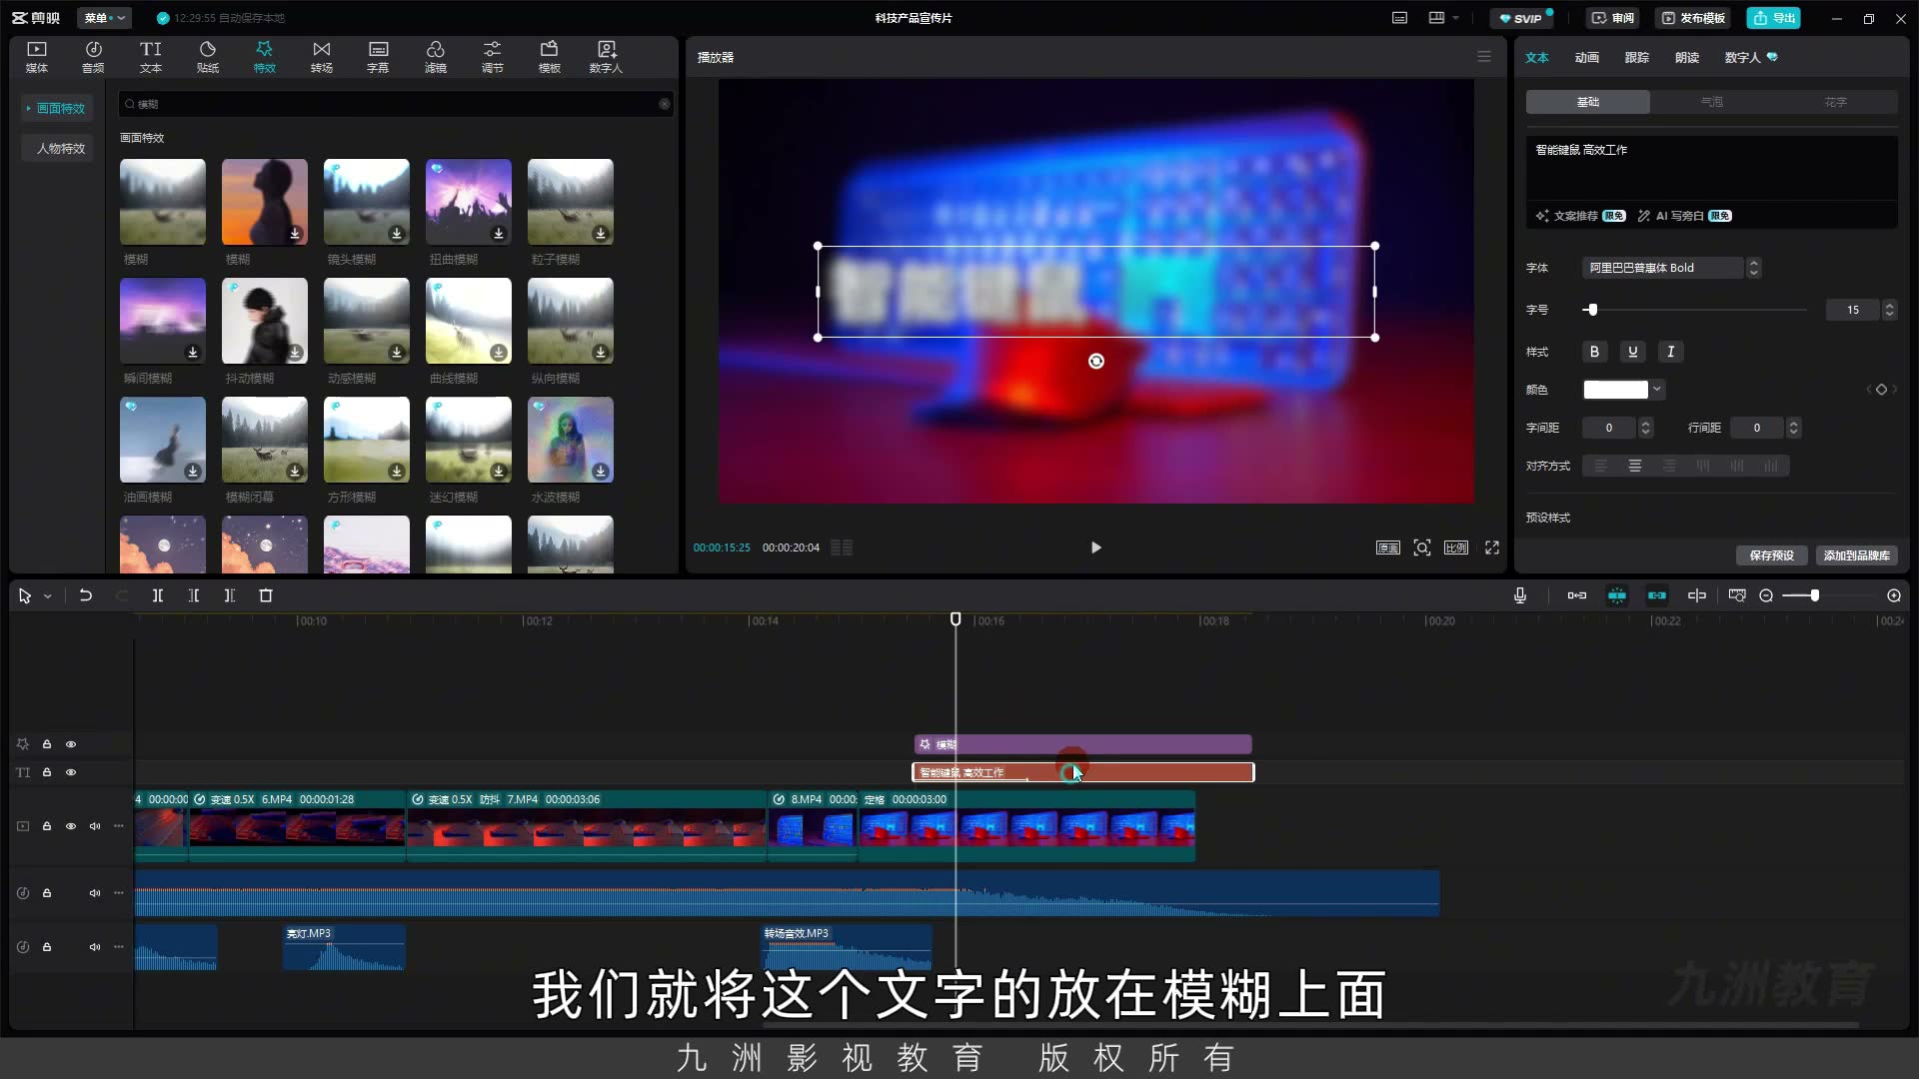Click the microphone record voiceover icon

pos(1520,595)
